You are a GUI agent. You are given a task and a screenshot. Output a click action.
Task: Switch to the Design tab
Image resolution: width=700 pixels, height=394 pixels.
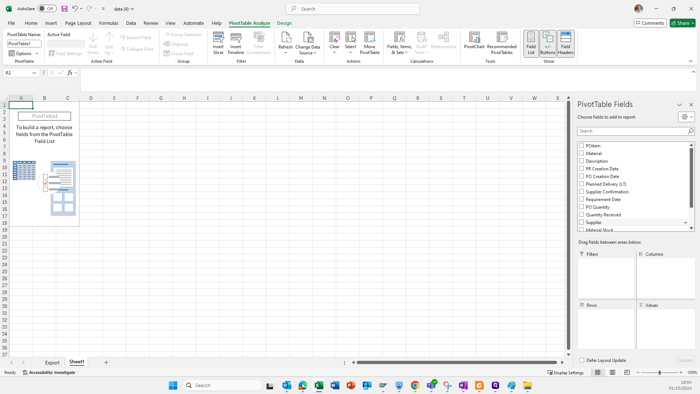point(284,23)
